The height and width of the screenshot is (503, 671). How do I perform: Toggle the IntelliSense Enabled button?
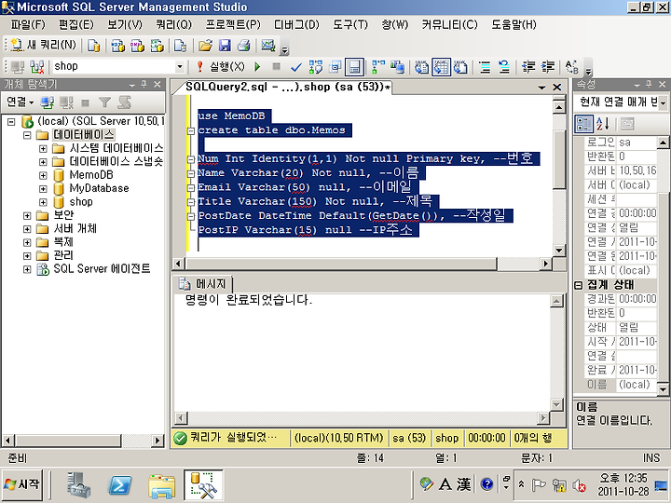click(354, 67)
